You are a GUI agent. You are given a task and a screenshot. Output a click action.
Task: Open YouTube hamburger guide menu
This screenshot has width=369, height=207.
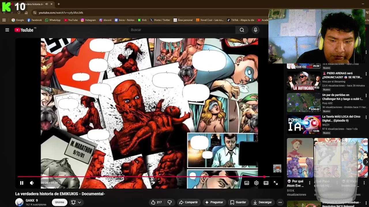click(x=7, y=30)
